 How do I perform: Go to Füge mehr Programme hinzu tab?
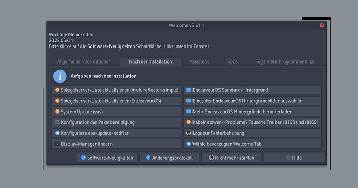coord(285,61)
